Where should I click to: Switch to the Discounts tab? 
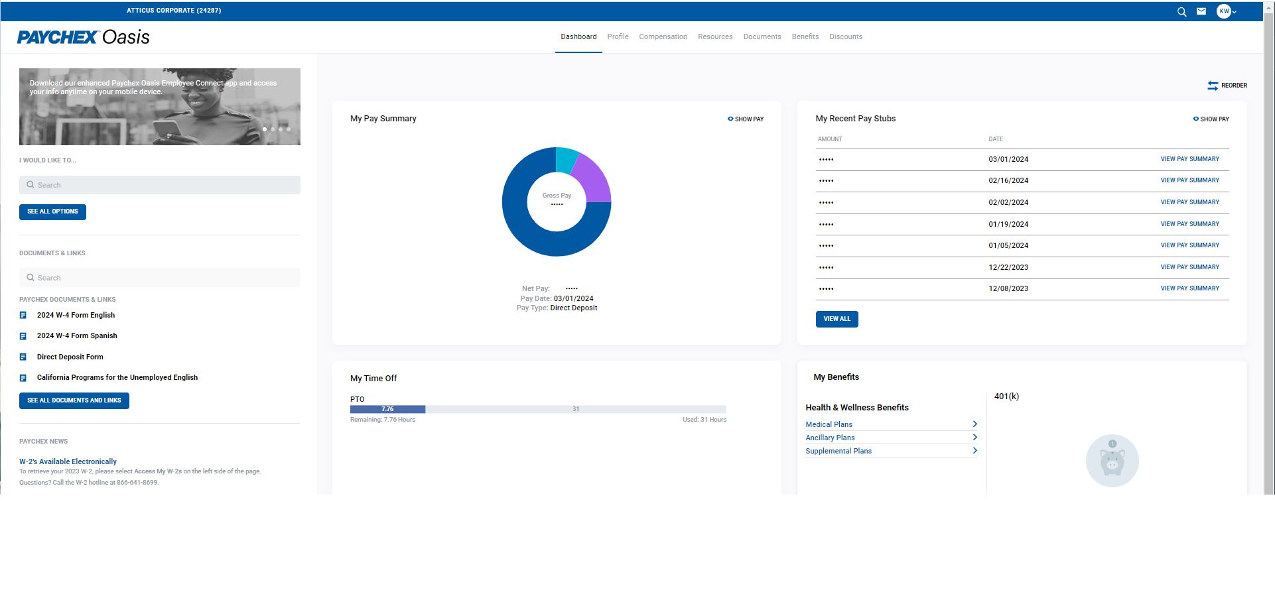tap(846, 37)
